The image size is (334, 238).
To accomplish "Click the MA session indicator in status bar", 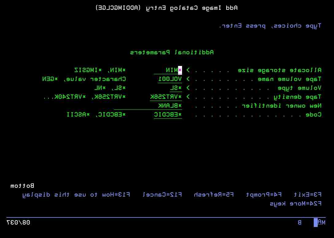I will 321,222.
